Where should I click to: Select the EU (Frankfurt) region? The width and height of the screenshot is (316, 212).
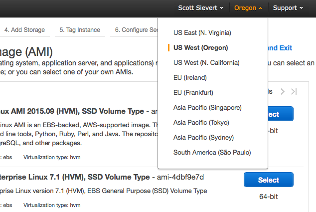pyautogui.click(x=193, y=93)
